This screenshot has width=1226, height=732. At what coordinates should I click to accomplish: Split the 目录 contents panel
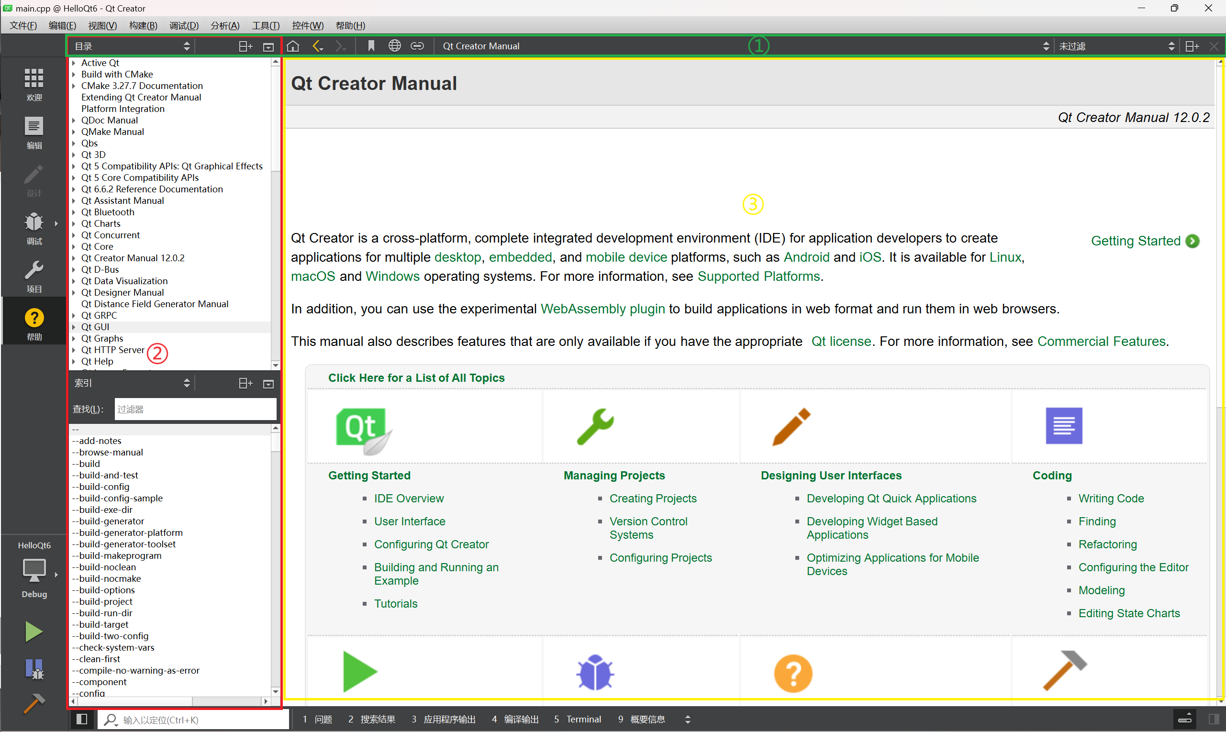245,46
